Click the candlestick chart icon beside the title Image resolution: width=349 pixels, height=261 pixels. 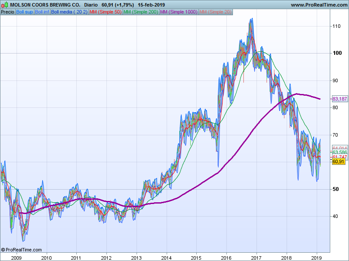(5, 5)
